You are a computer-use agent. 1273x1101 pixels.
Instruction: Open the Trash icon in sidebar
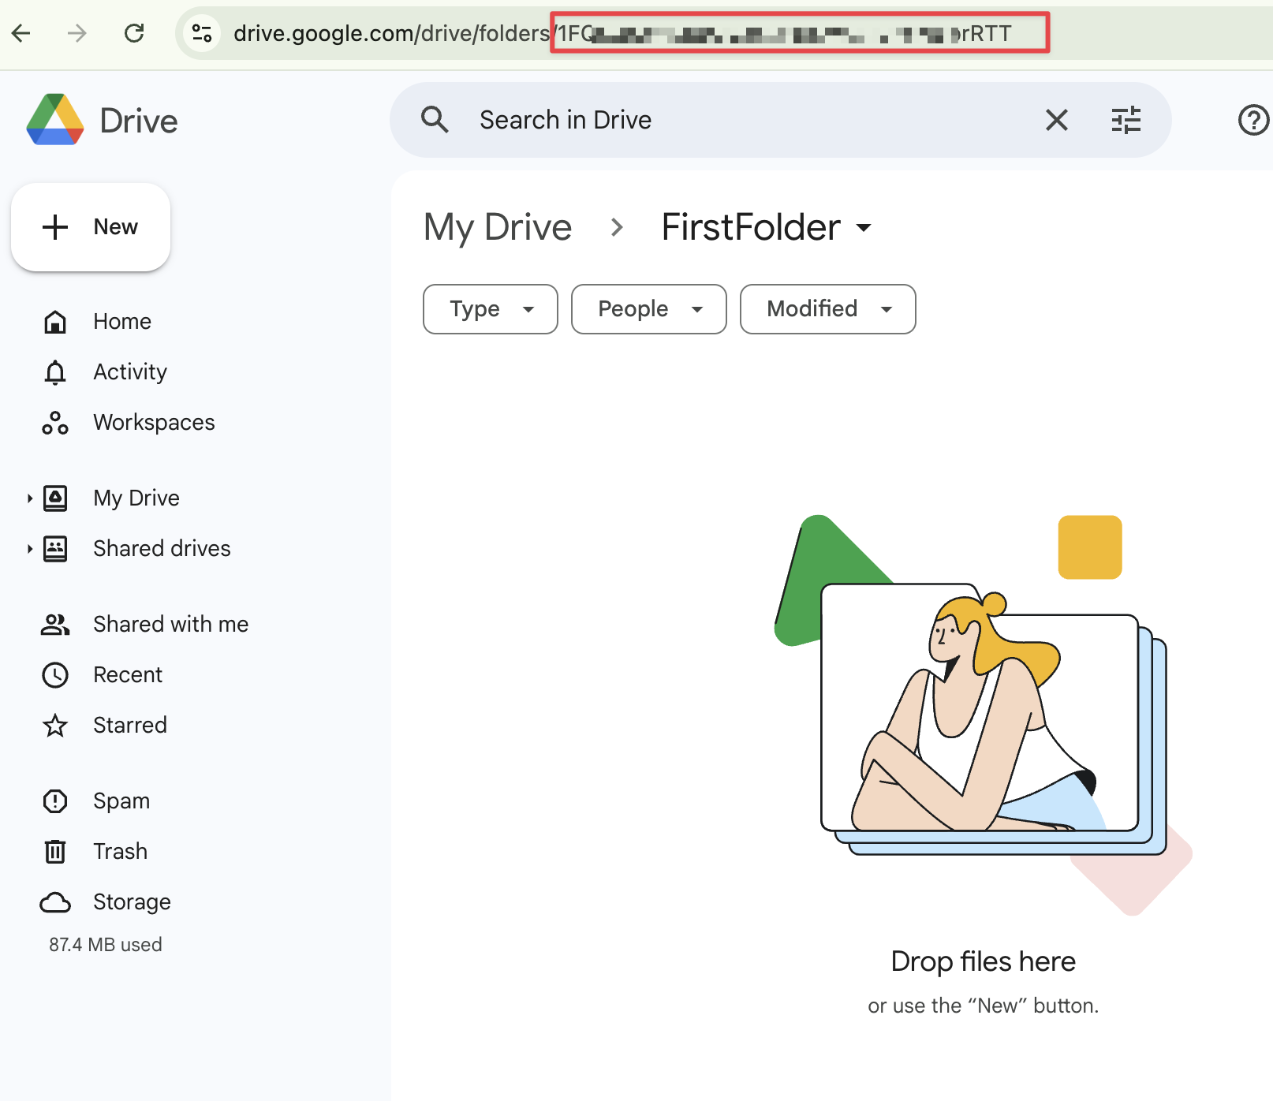point(55,851)
